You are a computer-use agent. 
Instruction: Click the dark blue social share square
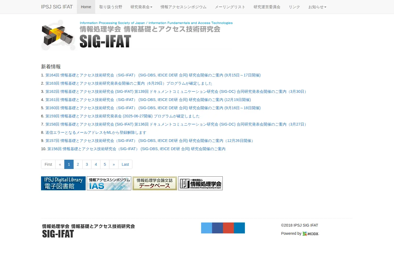[218, 228]
